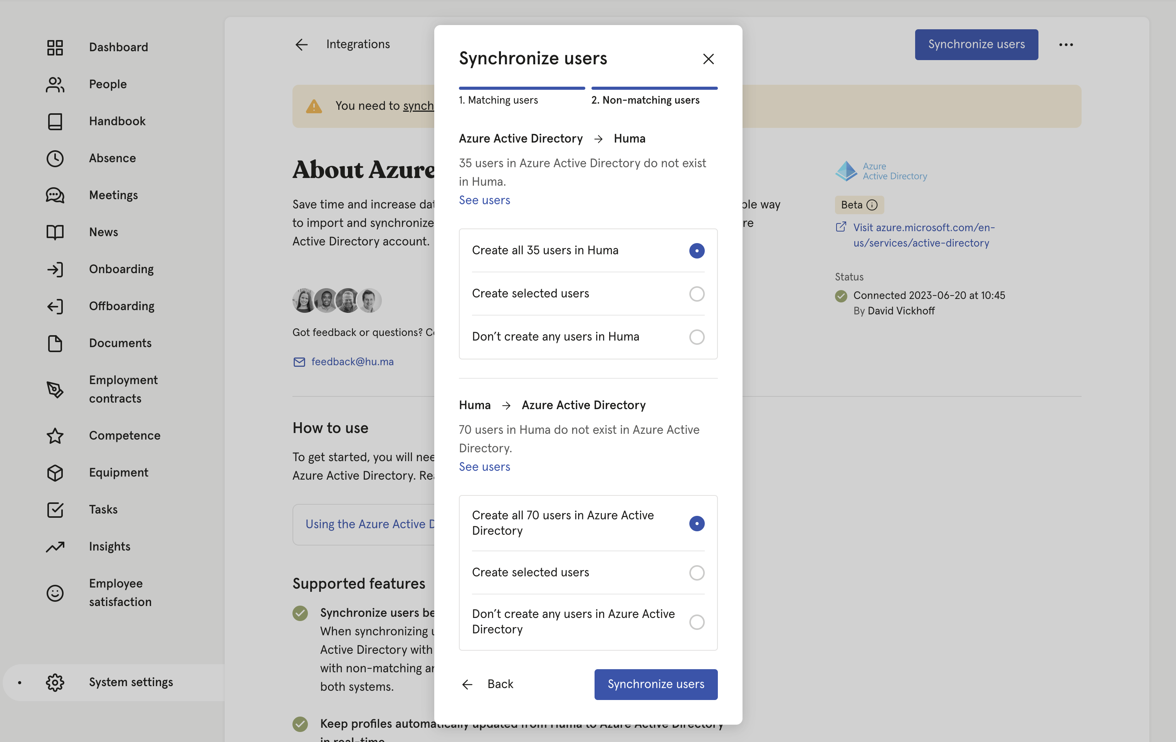Click the Onboarding arrow-in icon
Viewport: 1176px width, 742px height.
[x=55, y=269]
